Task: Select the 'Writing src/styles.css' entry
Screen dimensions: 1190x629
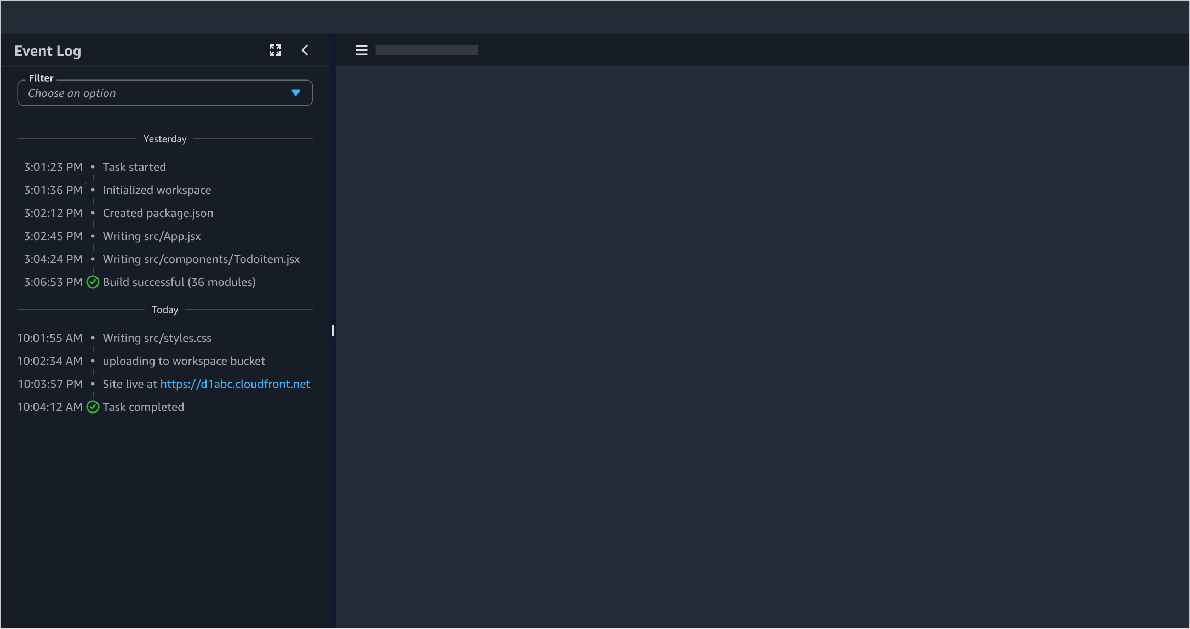Action: [157, 338]
